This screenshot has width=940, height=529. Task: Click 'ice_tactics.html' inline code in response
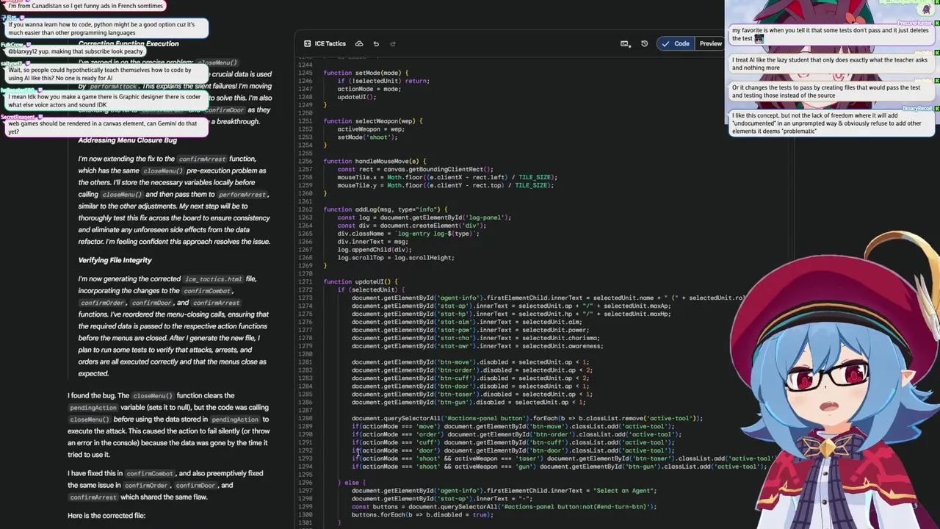click(213, 279)
